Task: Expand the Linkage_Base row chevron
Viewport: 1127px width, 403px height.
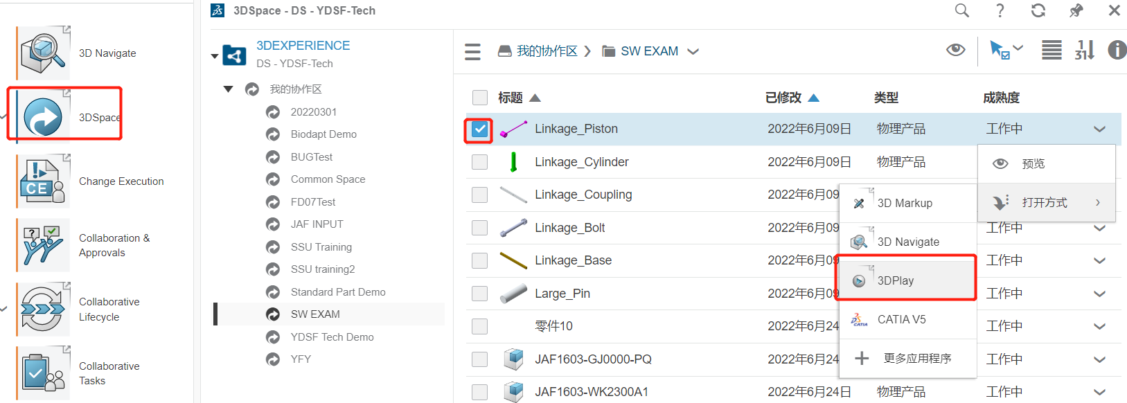Action: (x=1099, y=261)
